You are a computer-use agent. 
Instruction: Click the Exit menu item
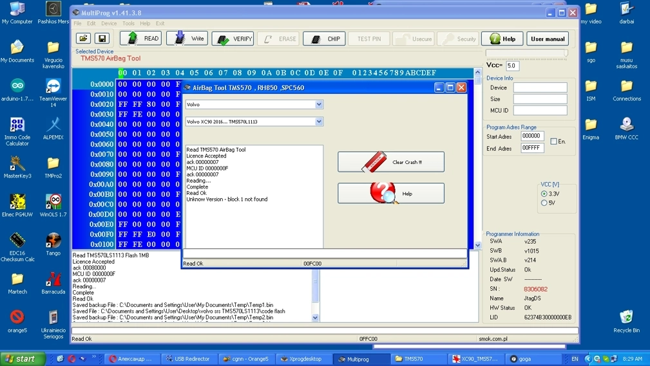click(x=160, y=23)
